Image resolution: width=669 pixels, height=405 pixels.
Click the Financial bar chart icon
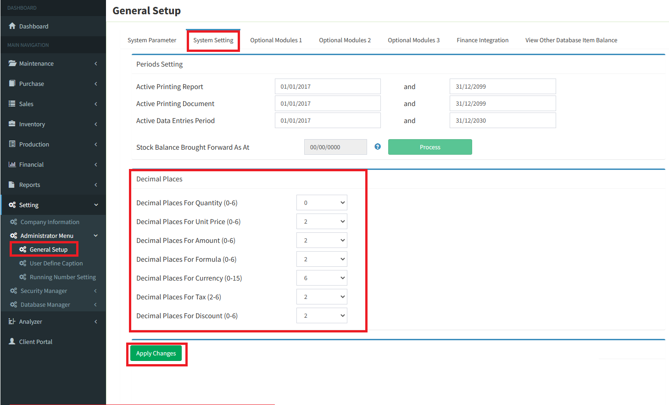12,164
